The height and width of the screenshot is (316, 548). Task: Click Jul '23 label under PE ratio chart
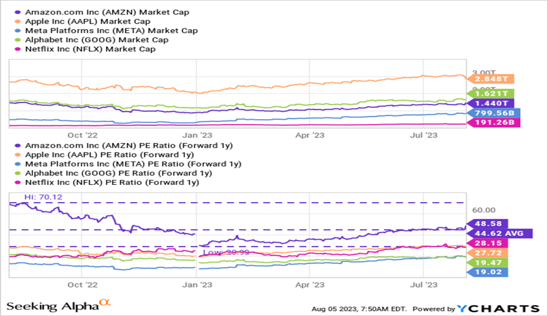(x=424, y=285)
